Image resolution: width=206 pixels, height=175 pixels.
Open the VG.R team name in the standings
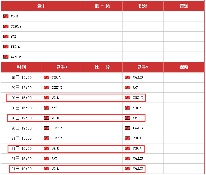(14, 17)
